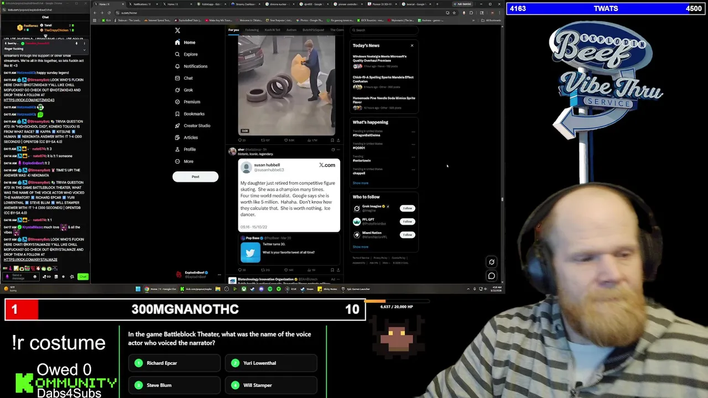The width and height of the screenshot is (708, 398).
Task: Reply to the tire video post
Action: (x=242, y=140)
